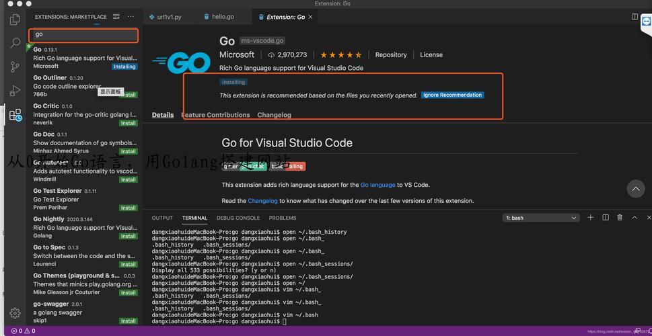This screenshot has width=652, height=336.
Task: Open the bash terminal selector dropdown
Action: 542,218
